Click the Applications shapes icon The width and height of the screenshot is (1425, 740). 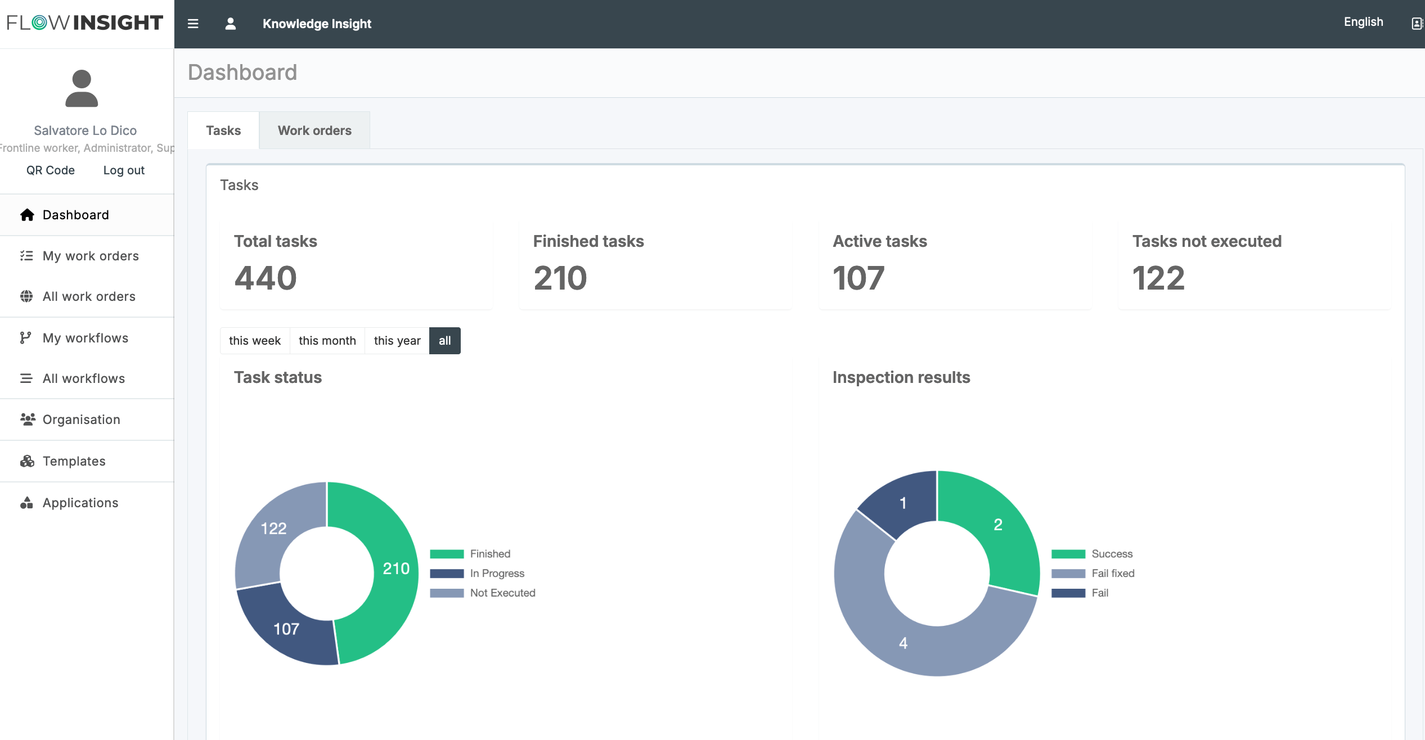(x=26, y=503)
